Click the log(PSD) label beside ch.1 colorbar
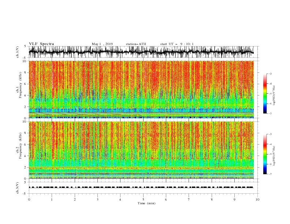290x224 pixels. click(274, 96)
